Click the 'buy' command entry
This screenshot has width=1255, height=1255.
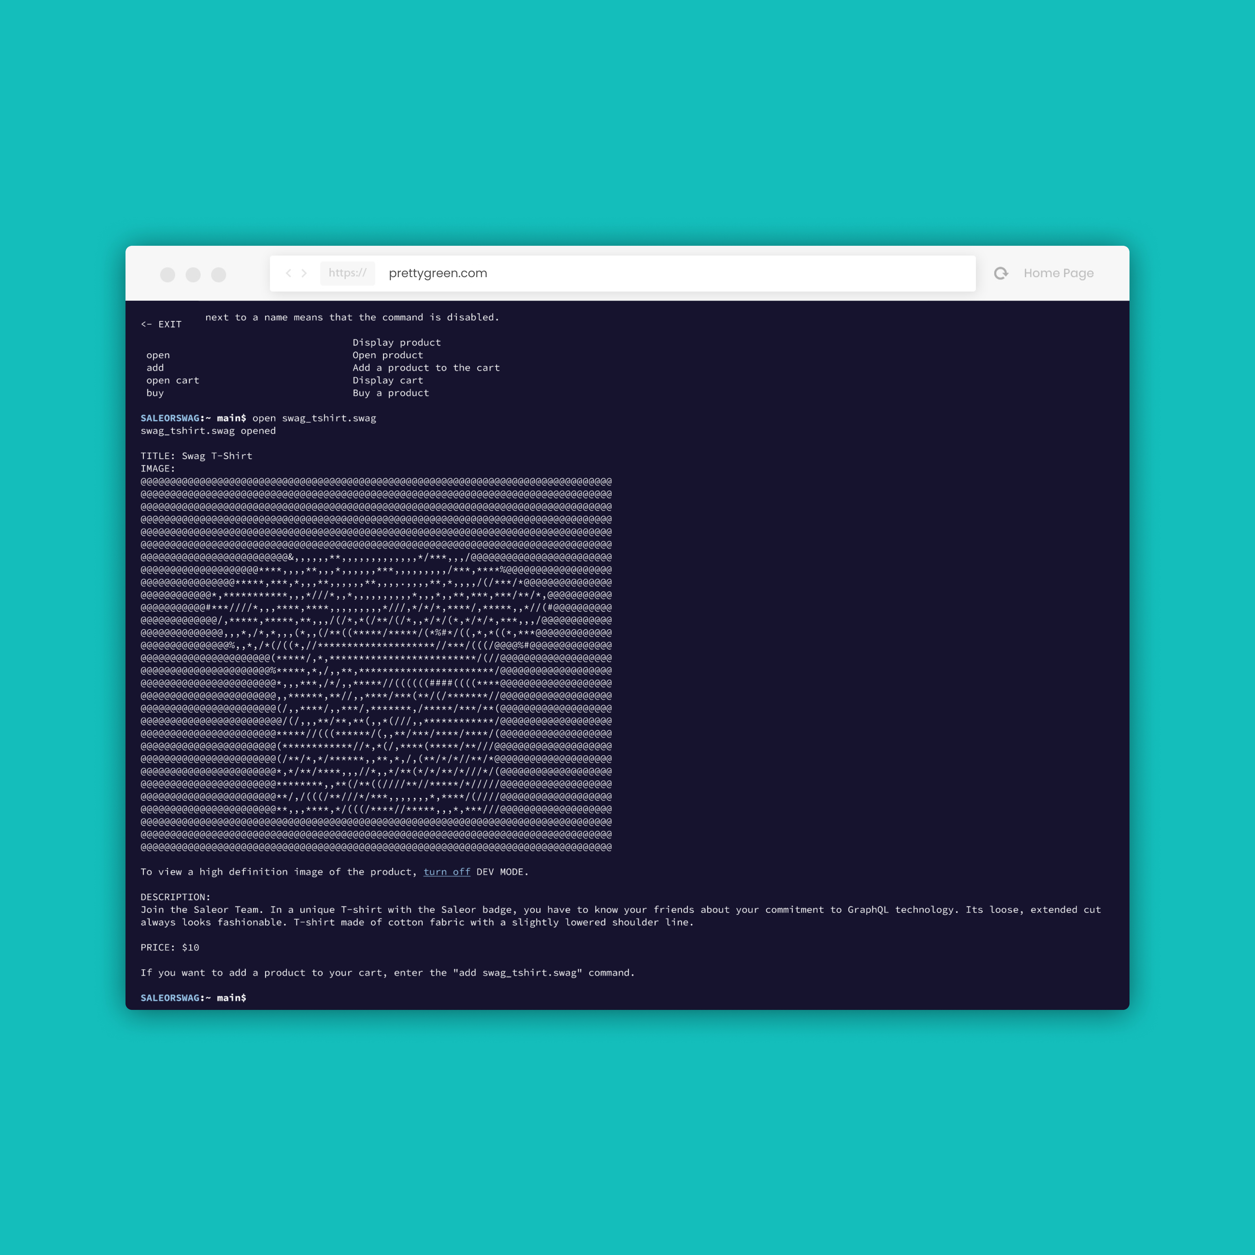155,393
